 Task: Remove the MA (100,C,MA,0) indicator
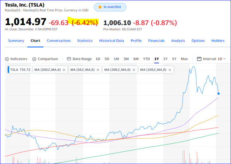(x=170, y=70)
